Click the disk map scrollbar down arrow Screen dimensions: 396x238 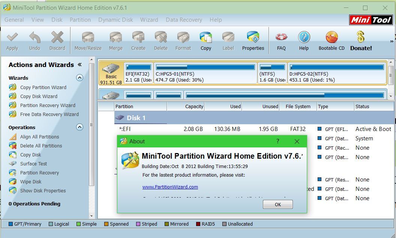pos(391,96)
